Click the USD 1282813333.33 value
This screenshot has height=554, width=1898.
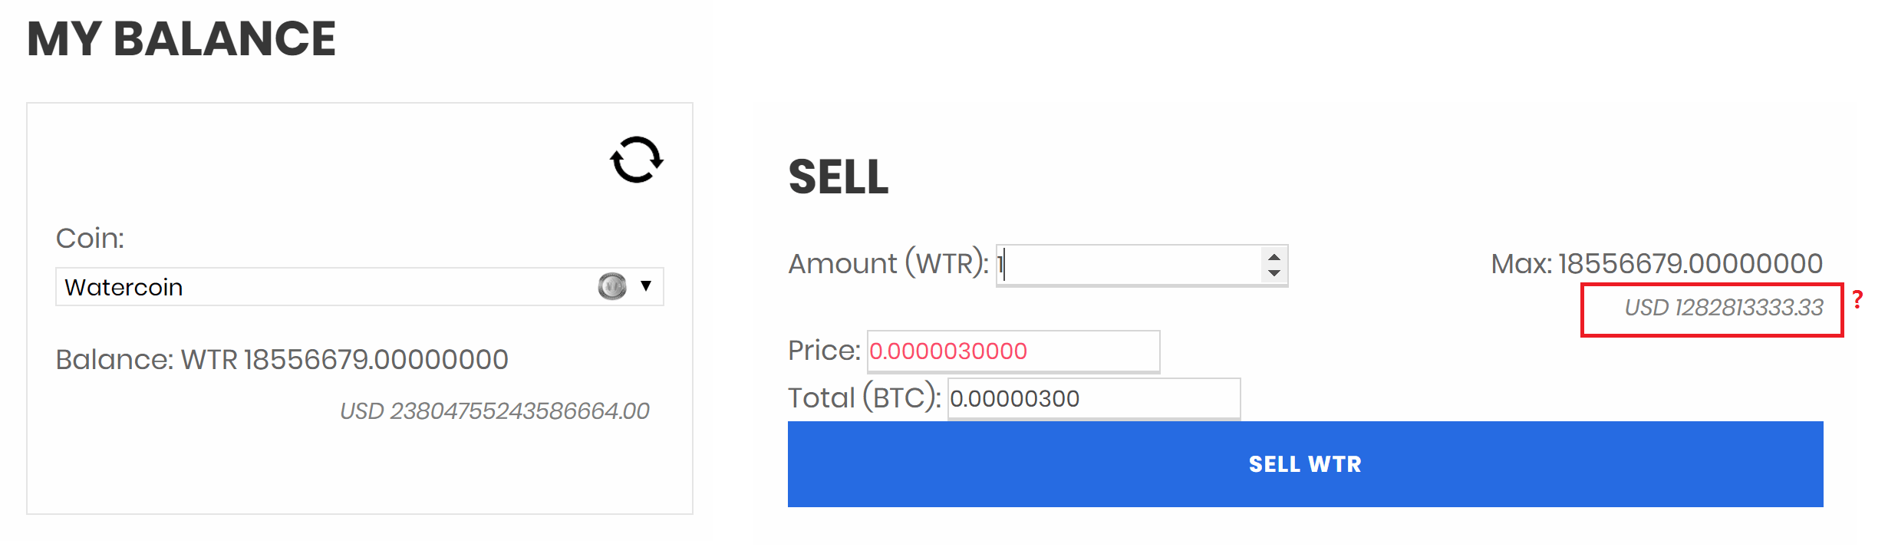coord(1724,308)
